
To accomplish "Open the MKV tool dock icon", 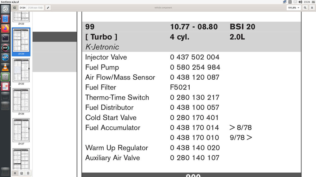I will 5,58.
